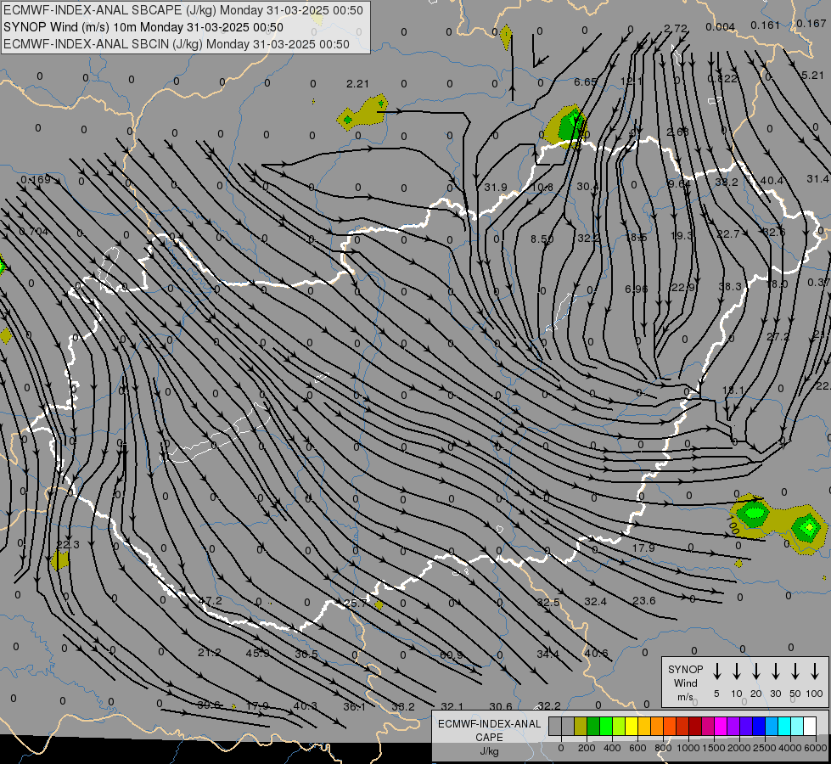Image resolution: width=831 pixels, height=764 pixels.
Task: Click the 100 m/s wind arrow in legend
Action: click(x=815, y=671)
